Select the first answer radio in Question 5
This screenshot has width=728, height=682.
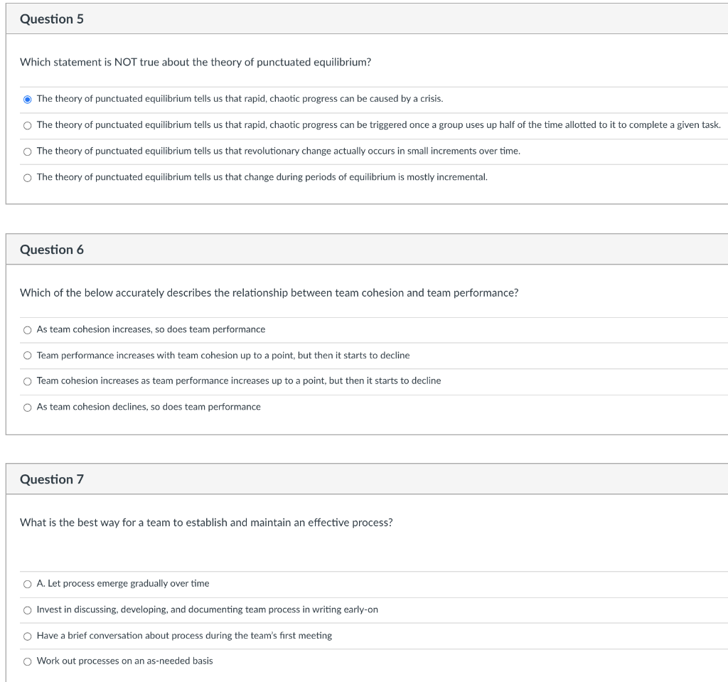click(x=27, y=99)
